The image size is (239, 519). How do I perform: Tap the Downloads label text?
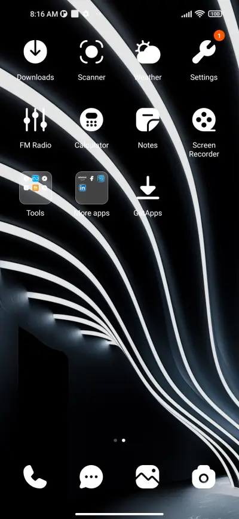[35, 77]
